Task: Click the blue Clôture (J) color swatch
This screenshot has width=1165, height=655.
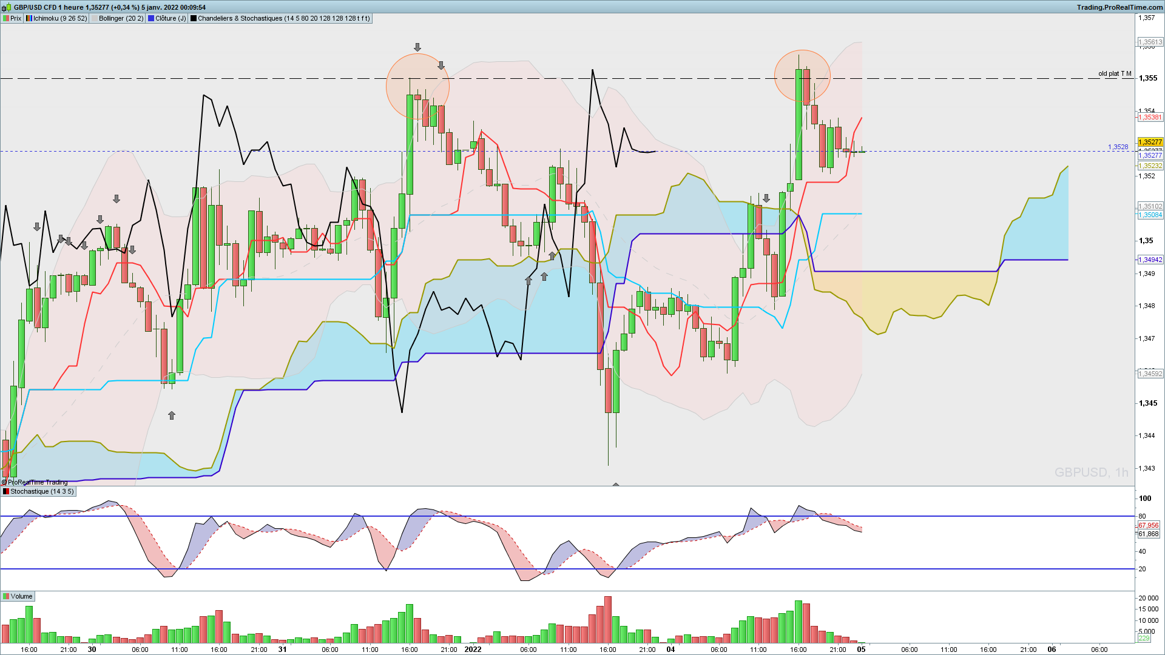Action: [151, 18]
